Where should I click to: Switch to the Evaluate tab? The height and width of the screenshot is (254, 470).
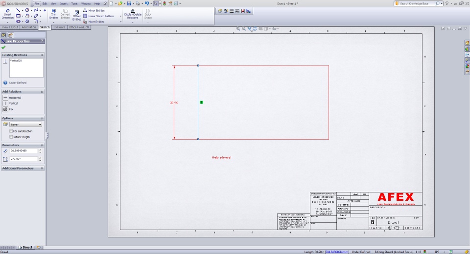coord(59,27)
